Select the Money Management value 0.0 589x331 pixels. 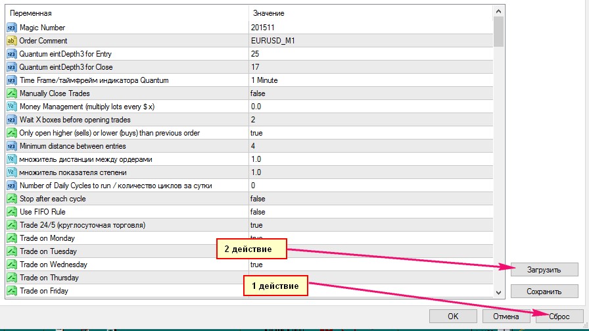(x=256, y=107)
